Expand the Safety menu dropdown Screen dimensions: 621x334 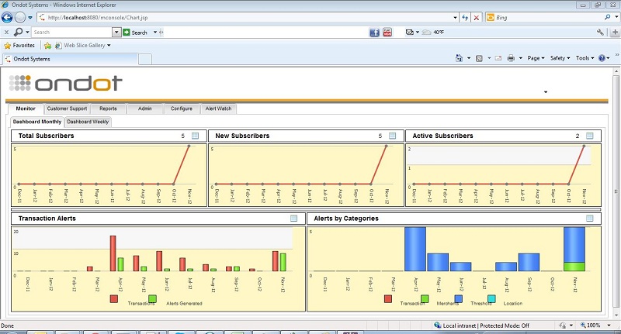point(560,58)
